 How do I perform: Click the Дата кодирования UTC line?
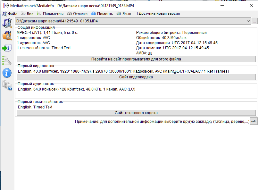coord(177,43)
